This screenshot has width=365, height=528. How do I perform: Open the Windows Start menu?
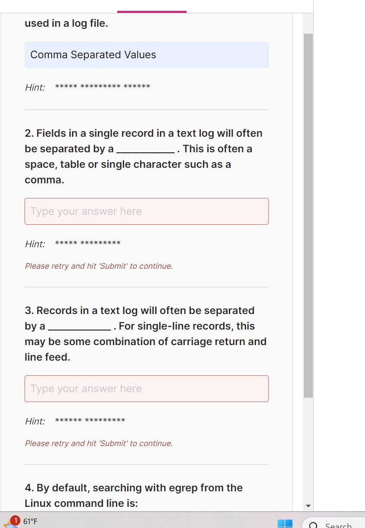(284, 524)
